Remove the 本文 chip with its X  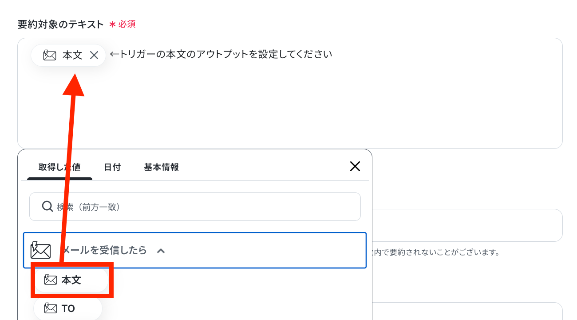[94, 55]
